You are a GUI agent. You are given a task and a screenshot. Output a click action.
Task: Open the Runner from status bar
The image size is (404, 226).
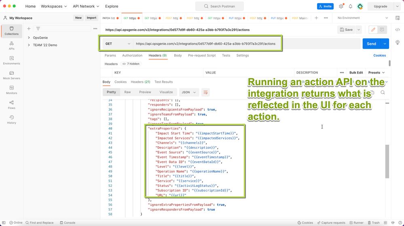357,223
